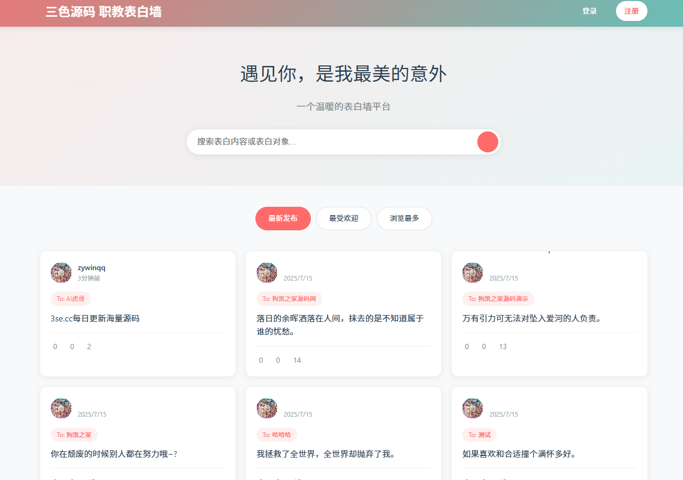The image size is (683, 480).
Task: Click the 注册 button
Action: [631, 11]
